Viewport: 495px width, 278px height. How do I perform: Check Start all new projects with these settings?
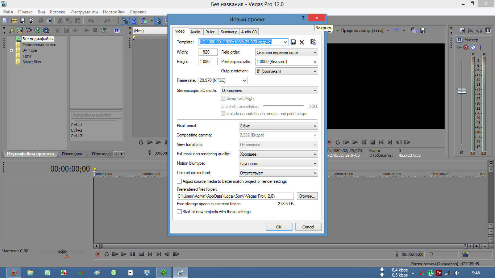click(179, 212)
